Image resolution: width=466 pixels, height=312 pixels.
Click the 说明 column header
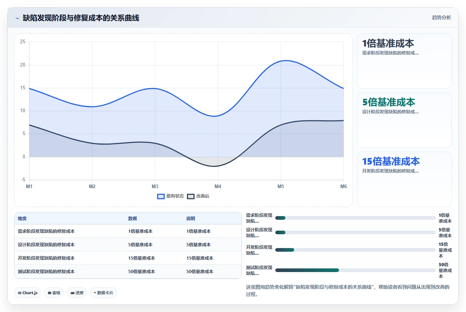coord(191,219)
